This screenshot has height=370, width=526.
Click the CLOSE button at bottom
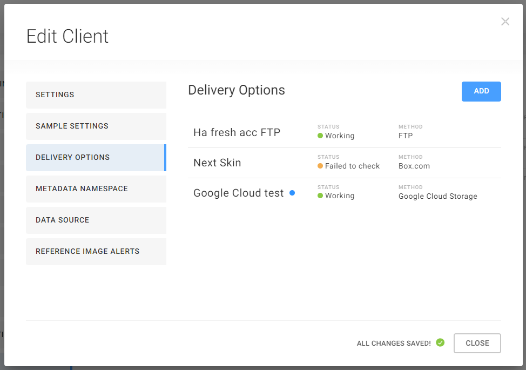coord(477,343)
